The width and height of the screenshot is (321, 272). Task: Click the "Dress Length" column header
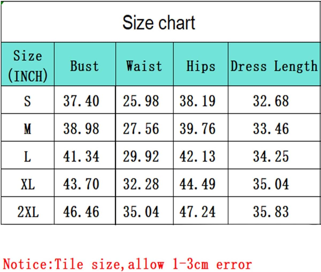pyautogui.click(x=274, y=66)
